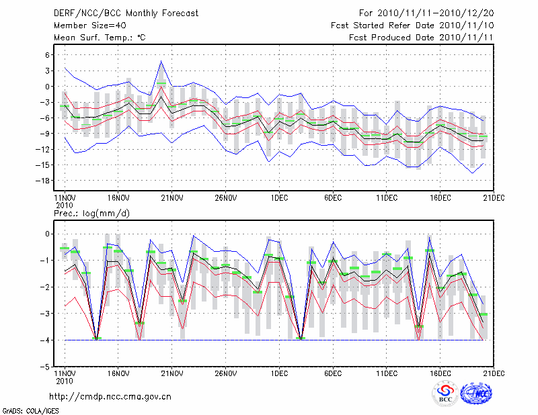This screenshot has height=415, width=538.
Task: Click the Prec.: log(mm/d) chart label
Action: [91, 213]
